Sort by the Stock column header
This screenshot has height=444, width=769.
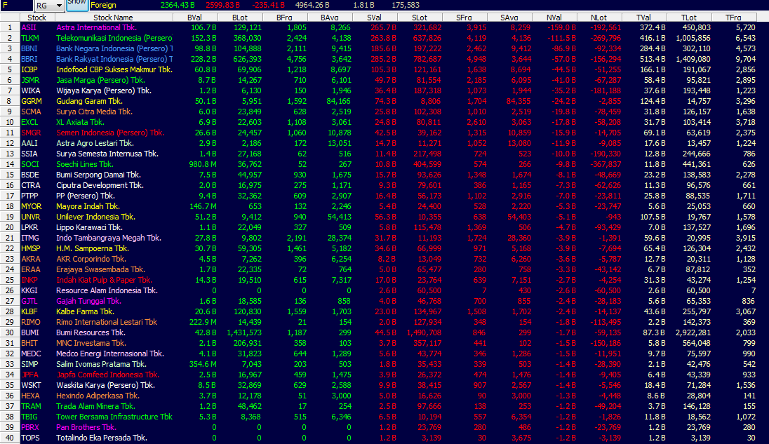[36, 18]
